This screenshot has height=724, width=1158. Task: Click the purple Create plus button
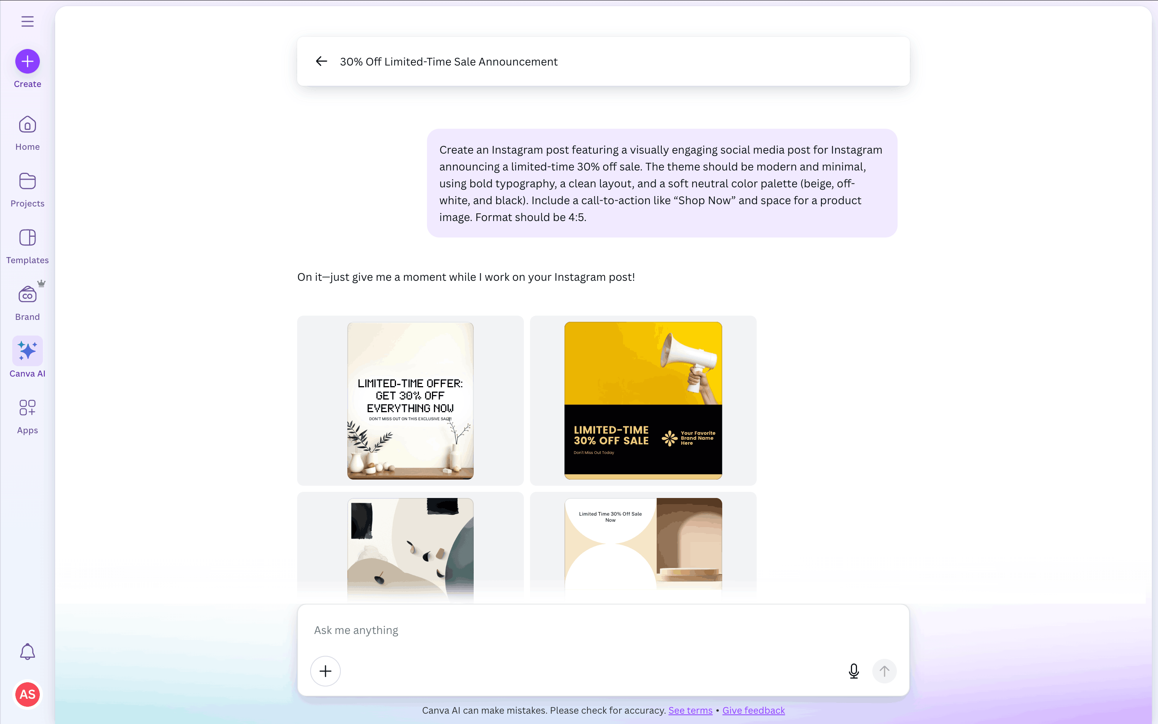(x=27, y=61)
